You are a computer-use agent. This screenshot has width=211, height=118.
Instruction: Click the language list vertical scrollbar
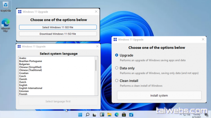96,65
